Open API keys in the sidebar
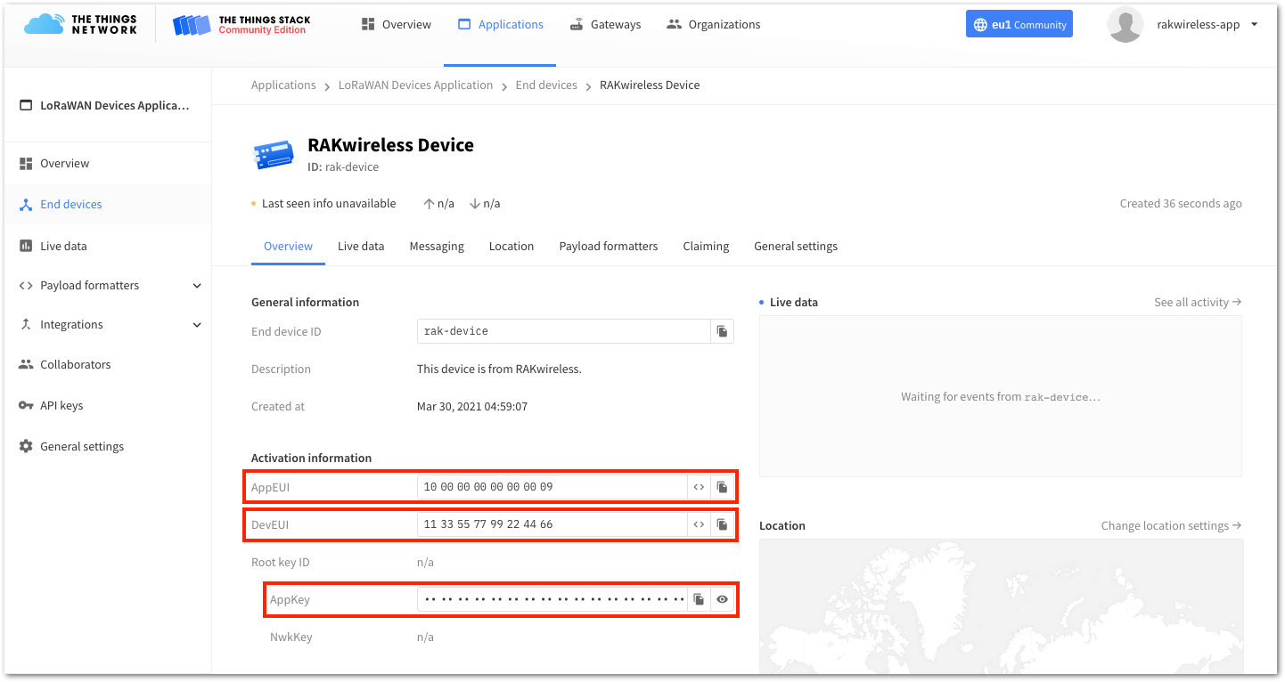Screen dimensions: 1285x682 click(x=107, y=406)
